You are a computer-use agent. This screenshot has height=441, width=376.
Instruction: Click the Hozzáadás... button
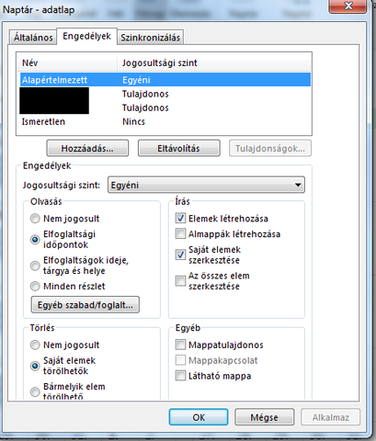(x=87, y=149)
